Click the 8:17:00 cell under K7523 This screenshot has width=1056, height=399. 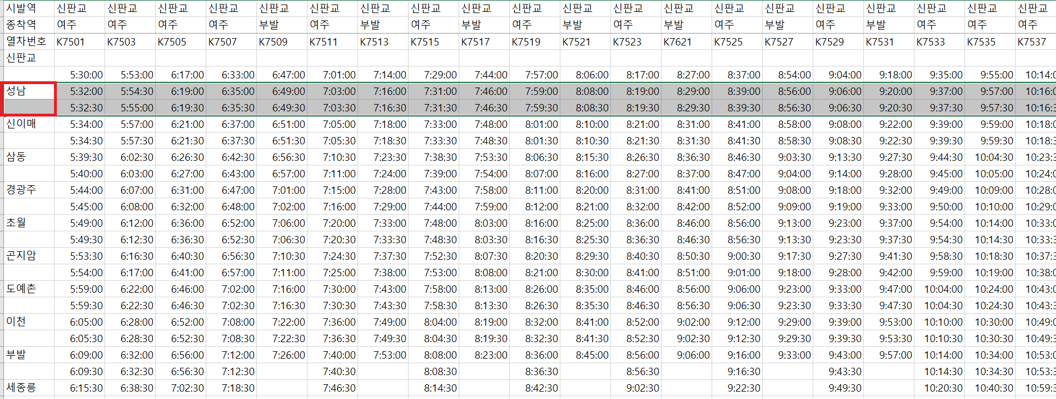click(x=636, y=74)
